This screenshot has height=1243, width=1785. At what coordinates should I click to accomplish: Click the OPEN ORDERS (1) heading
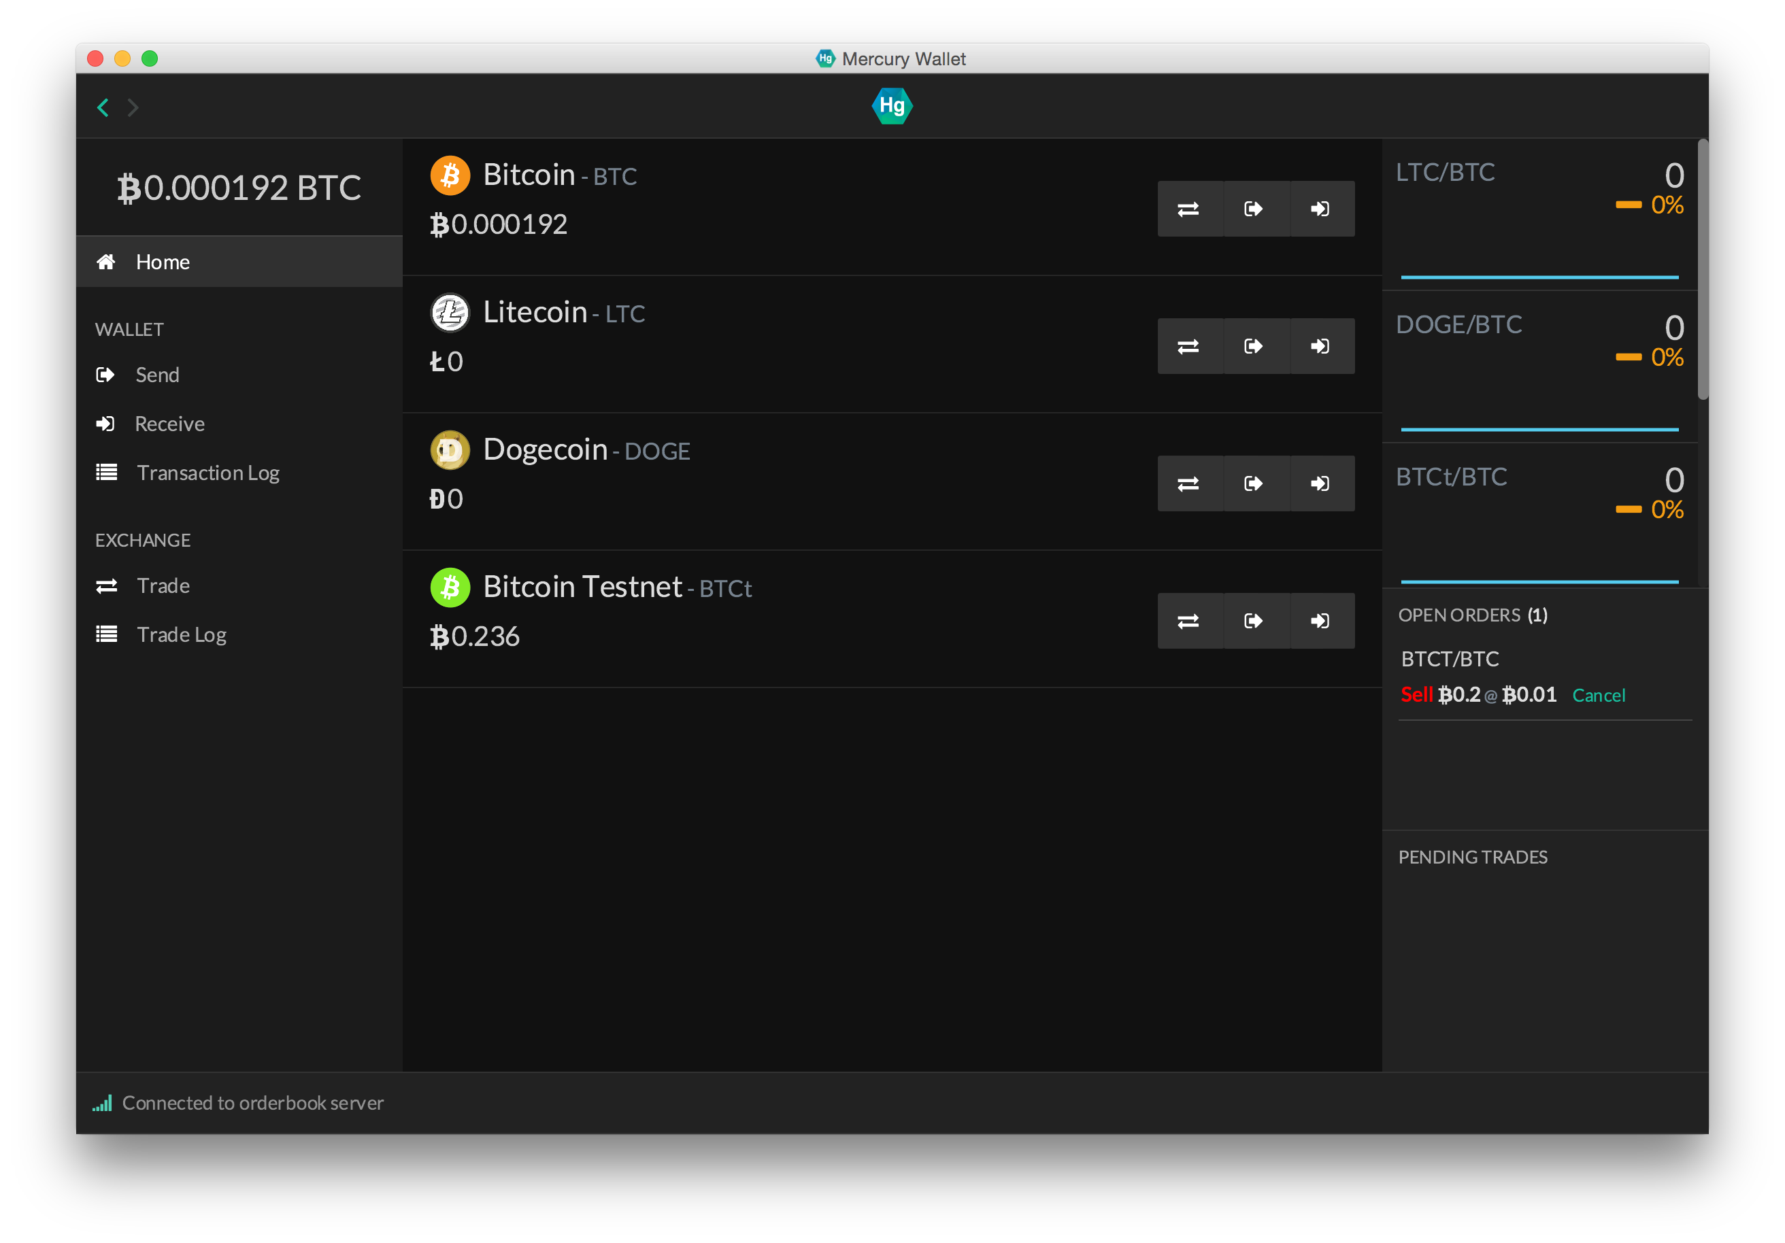click(1473, 615)
